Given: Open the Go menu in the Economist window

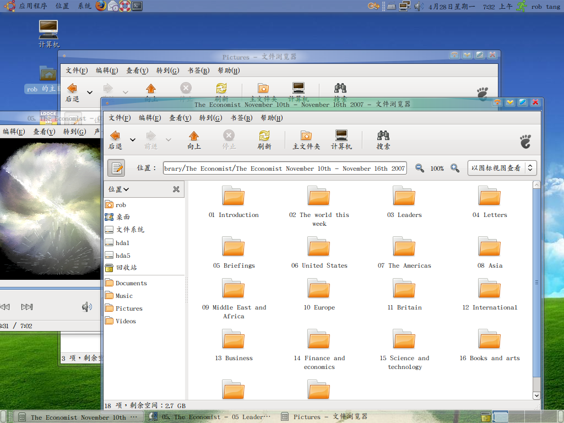Looking at the screenshot, I should (x=210, y=118).
